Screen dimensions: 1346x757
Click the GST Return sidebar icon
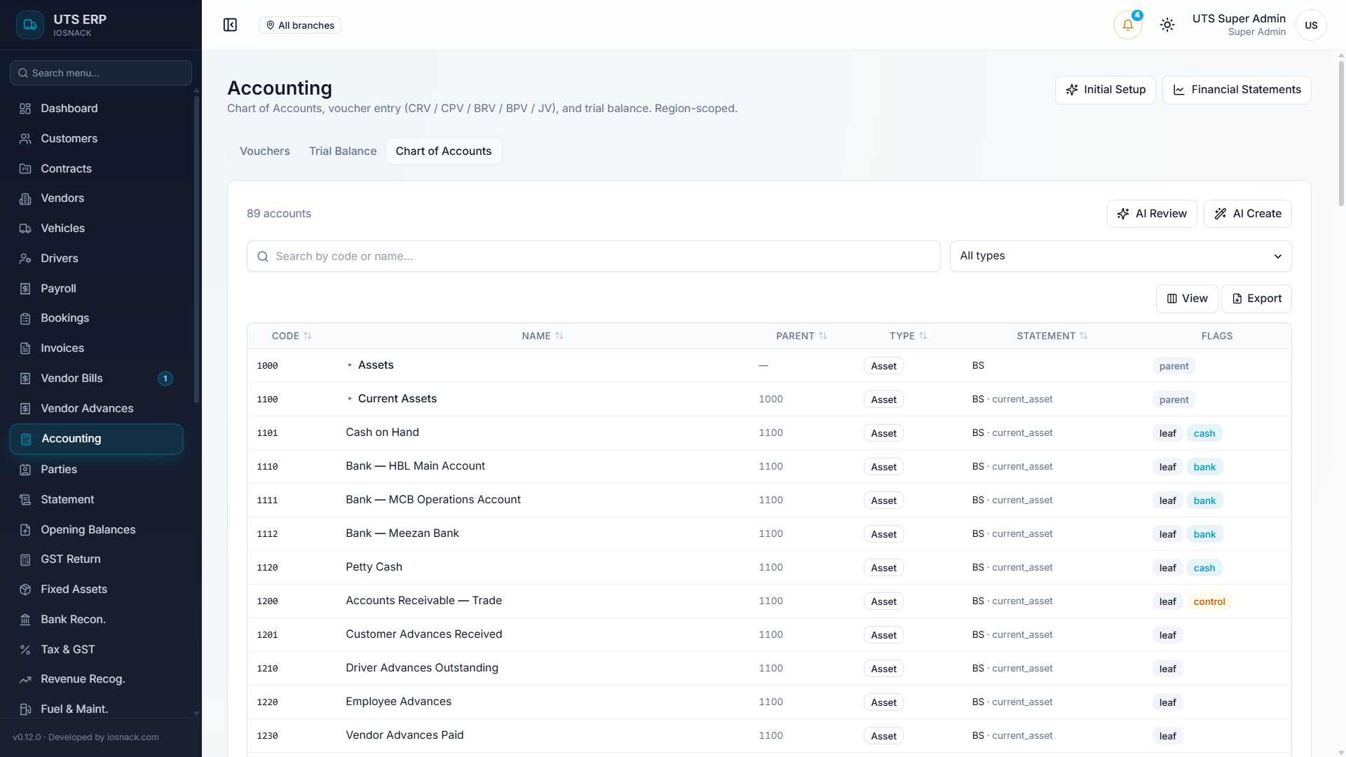[25, 559]
